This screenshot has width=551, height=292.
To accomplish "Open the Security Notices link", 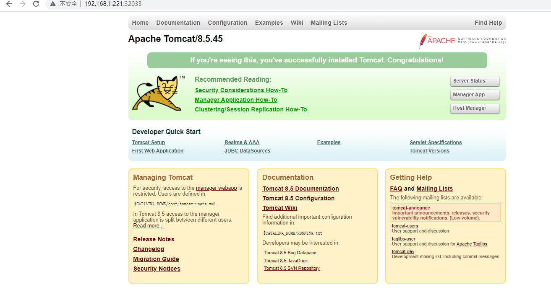I will (x=157, y=269).
